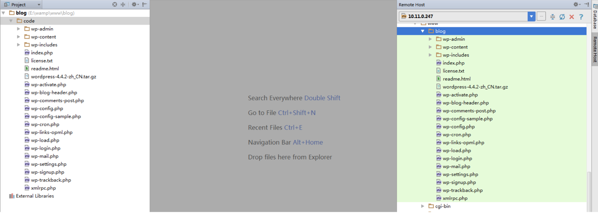This screenshot has width=598, height=213.
Task: Select wp-comments-post.php in Project tree
Action: coord(57,100)
